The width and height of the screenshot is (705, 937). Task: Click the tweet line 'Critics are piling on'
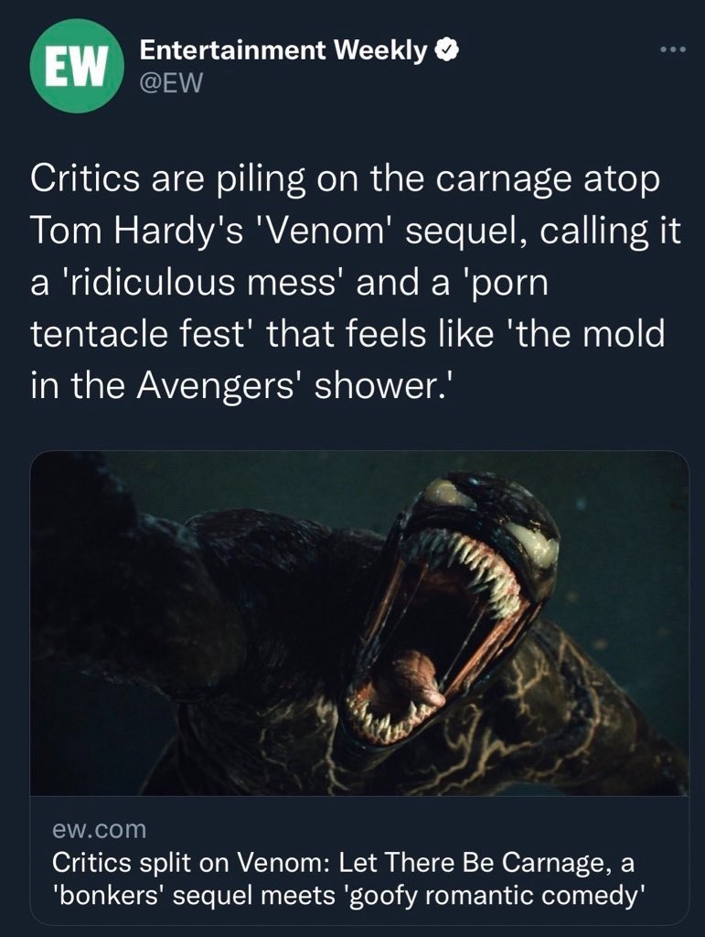170,179
